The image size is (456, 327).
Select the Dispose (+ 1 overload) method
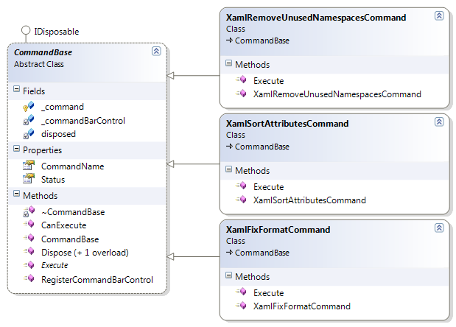(x=85, y=253)
